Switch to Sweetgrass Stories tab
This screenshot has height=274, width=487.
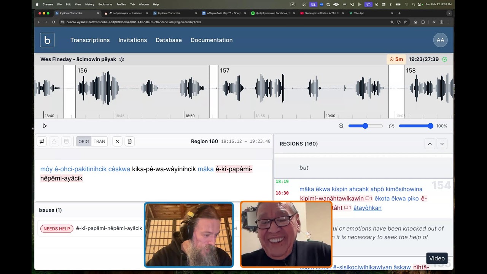click(321, 13)
